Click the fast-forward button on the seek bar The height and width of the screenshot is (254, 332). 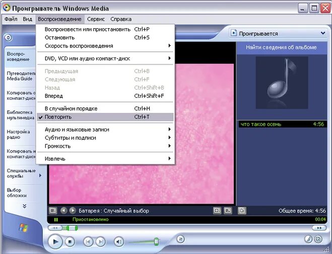tap(319, 228)
